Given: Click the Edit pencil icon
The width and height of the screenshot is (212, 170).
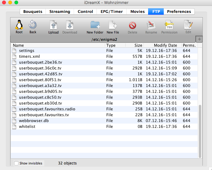Looking at the screenshot, I should tap(188, 25).
